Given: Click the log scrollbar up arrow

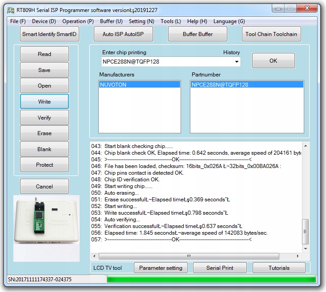Looking at the screenshot, I should pyautogui.click(x=306, y=146).
